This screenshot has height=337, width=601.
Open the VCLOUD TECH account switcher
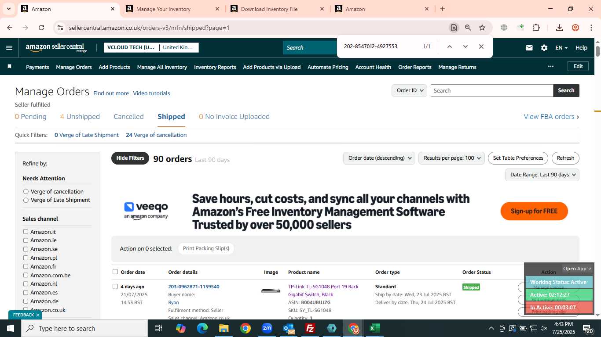pyautogui.click(x=151, y=47)
